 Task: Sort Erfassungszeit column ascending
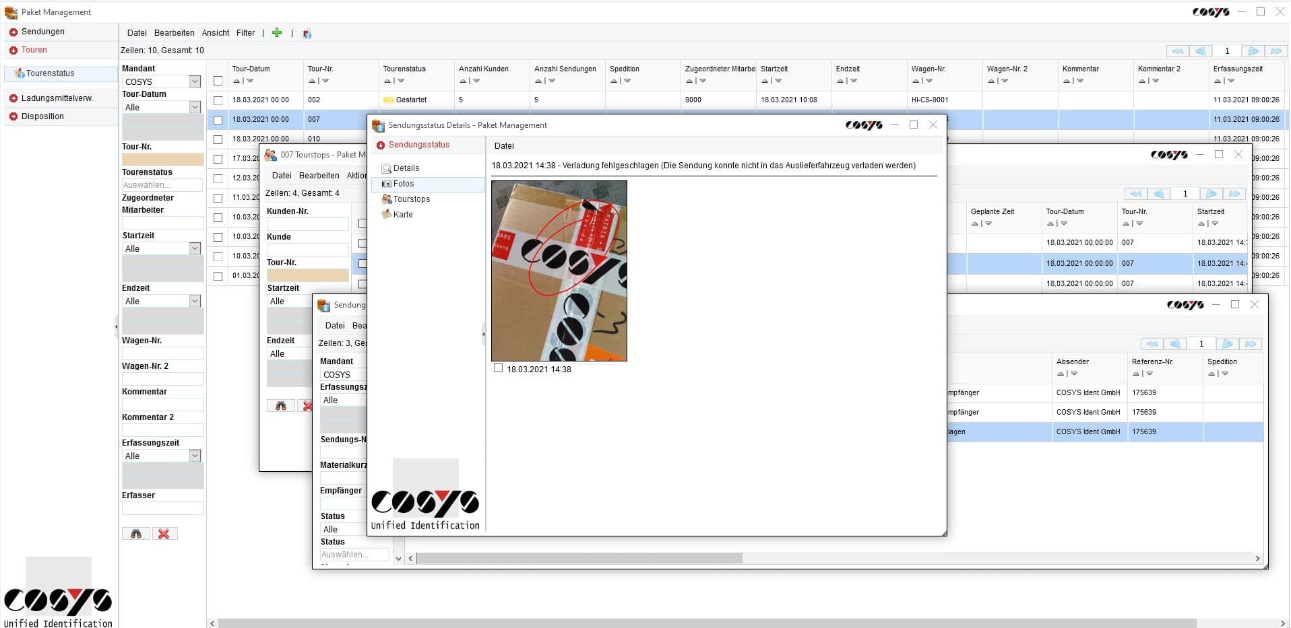coord(1218,81)
